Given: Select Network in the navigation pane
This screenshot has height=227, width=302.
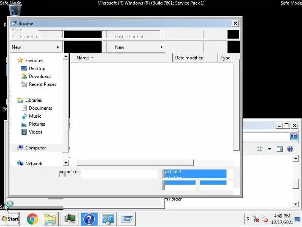Looking at the screenshot, I should [x=34, y=163].
